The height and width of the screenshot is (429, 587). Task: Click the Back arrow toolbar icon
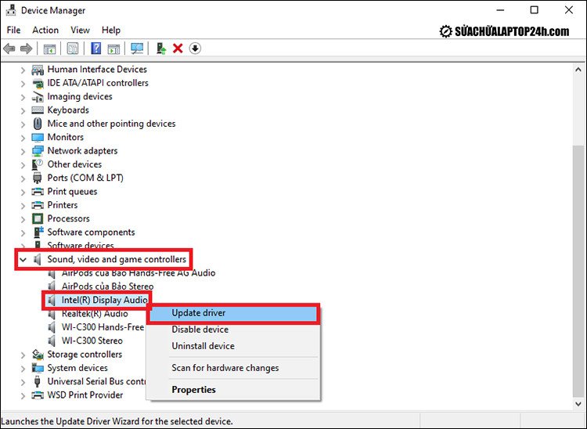[x=9, y=49]
